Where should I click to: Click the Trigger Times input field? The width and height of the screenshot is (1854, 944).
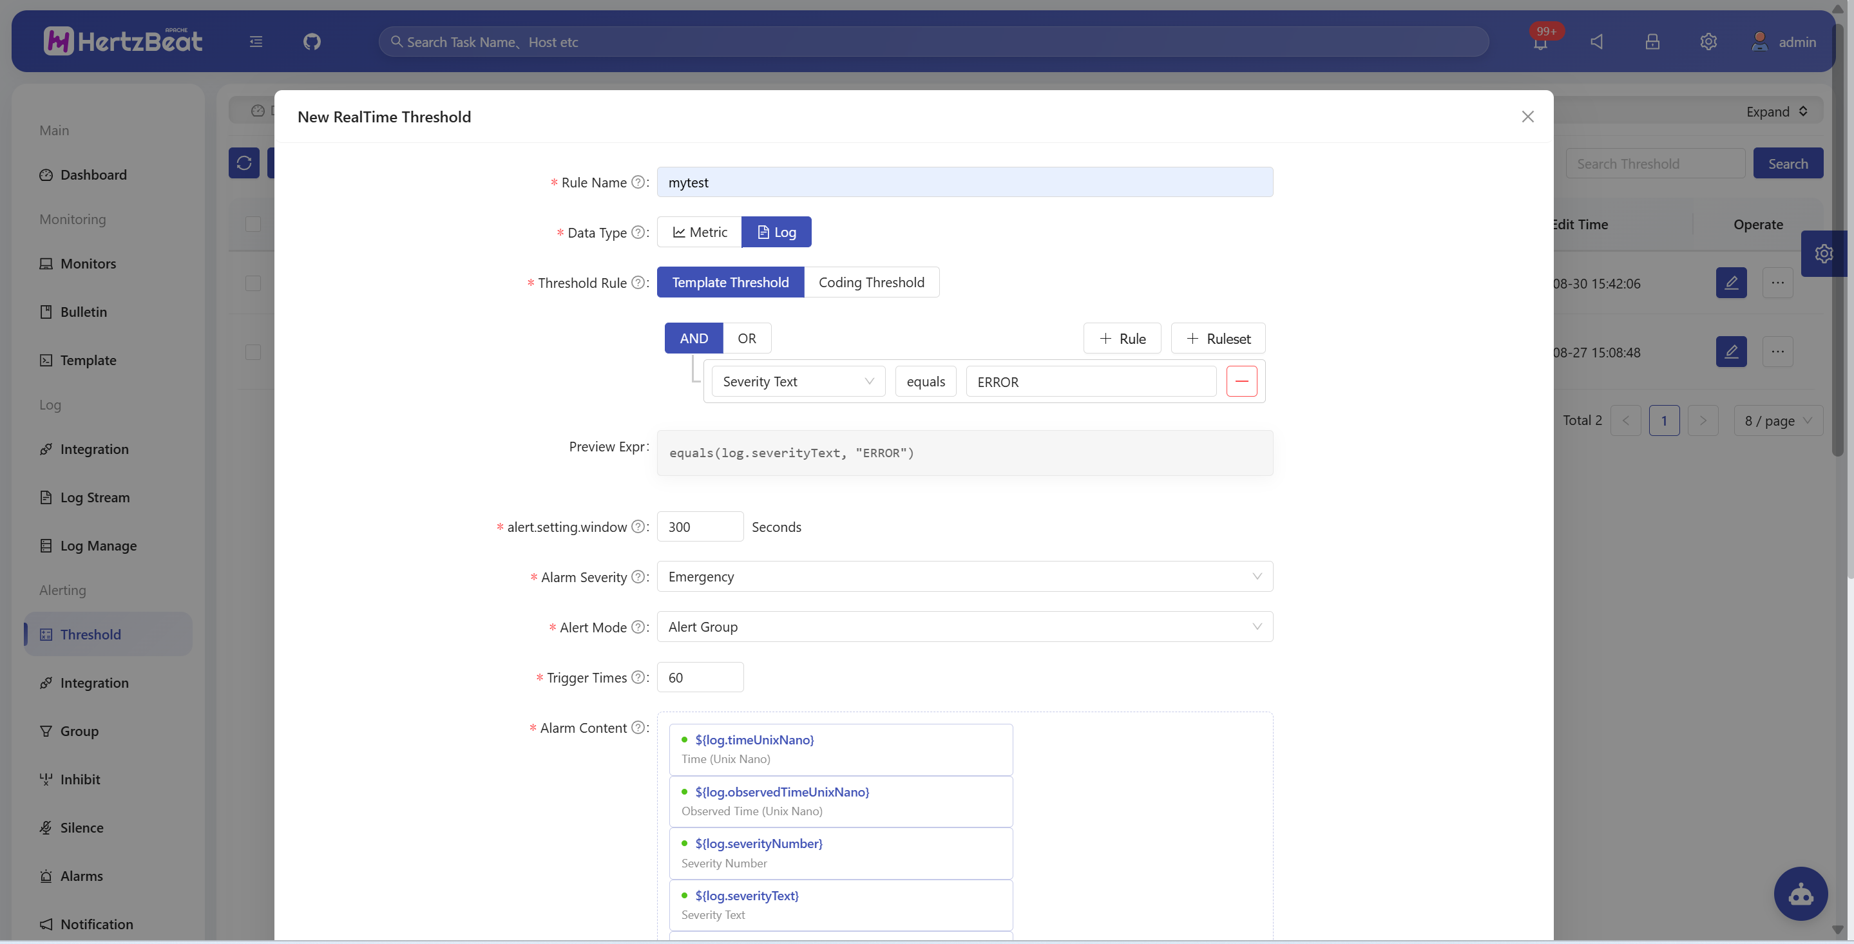click(x=700, y=677)
